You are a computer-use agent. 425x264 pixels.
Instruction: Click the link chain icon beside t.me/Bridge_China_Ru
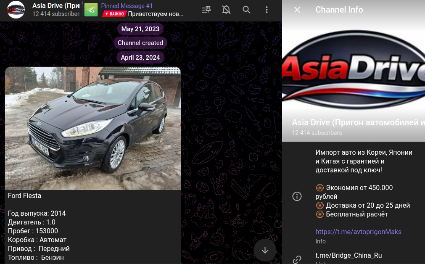(297, 259)
